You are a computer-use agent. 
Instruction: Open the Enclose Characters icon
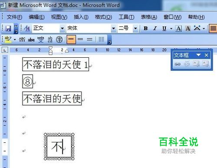point(59,40)
